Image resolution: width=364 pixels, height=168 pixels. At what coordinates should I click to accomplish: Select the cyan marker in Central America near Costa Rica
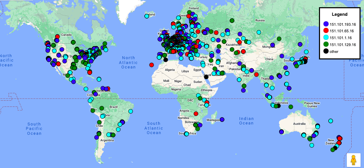86,89
